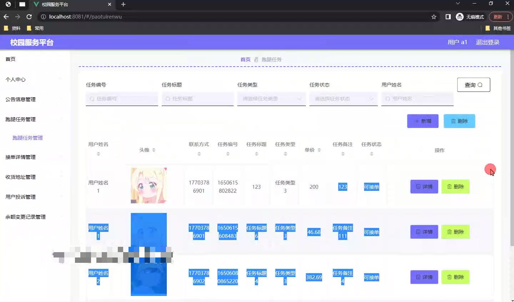
Task: Click the trash icon on the blue 删除 button
Action: tap(452, 121)
